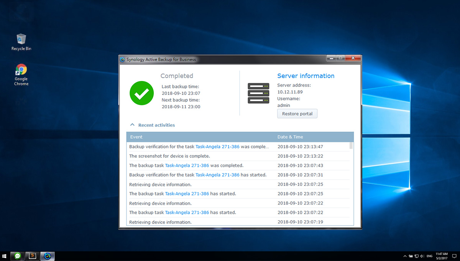Screen dimensions: 460x261
Task: Open the Restore portal
Action: [297, 113]
